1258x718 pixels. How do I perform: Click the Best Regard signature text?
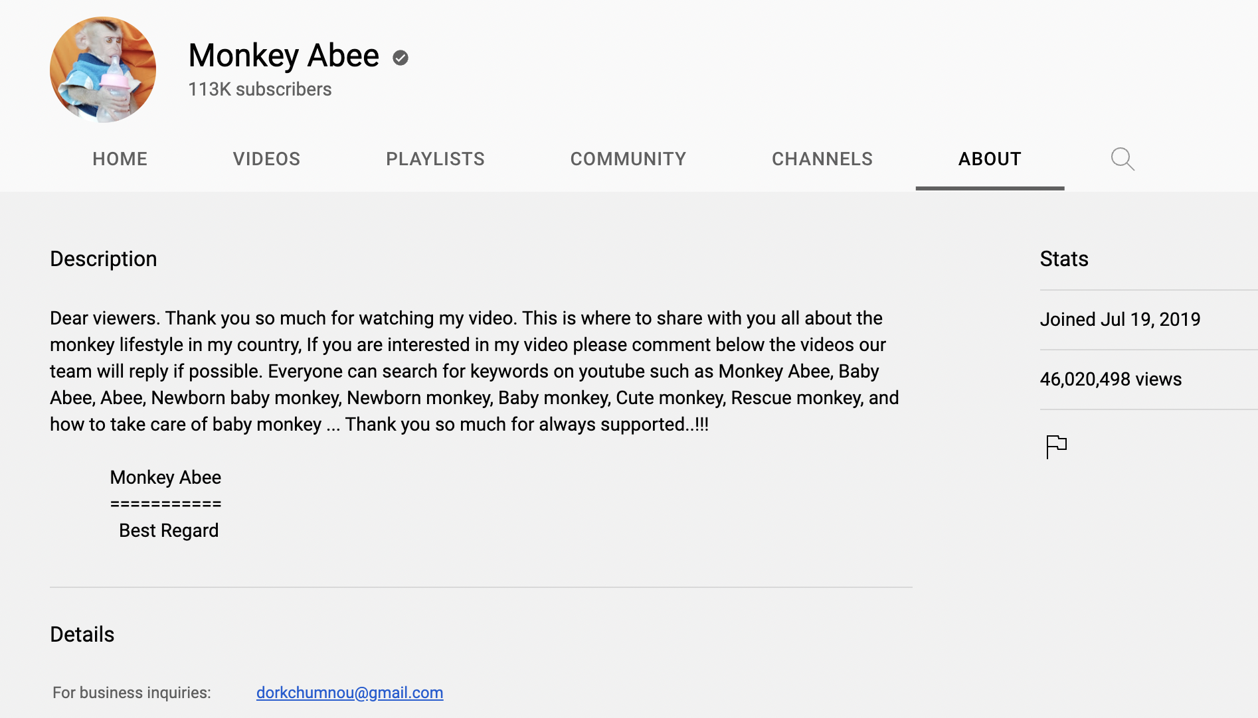(169, 531)
